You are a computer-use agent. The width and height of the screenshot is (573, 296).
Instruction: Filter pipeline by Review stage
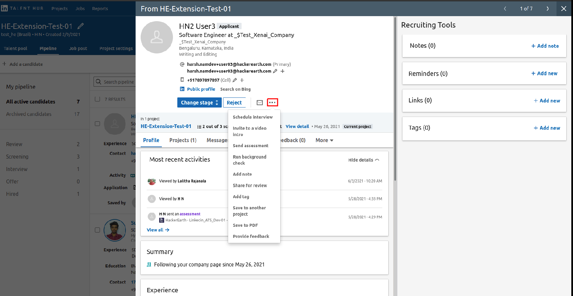(x=43, y=144)
